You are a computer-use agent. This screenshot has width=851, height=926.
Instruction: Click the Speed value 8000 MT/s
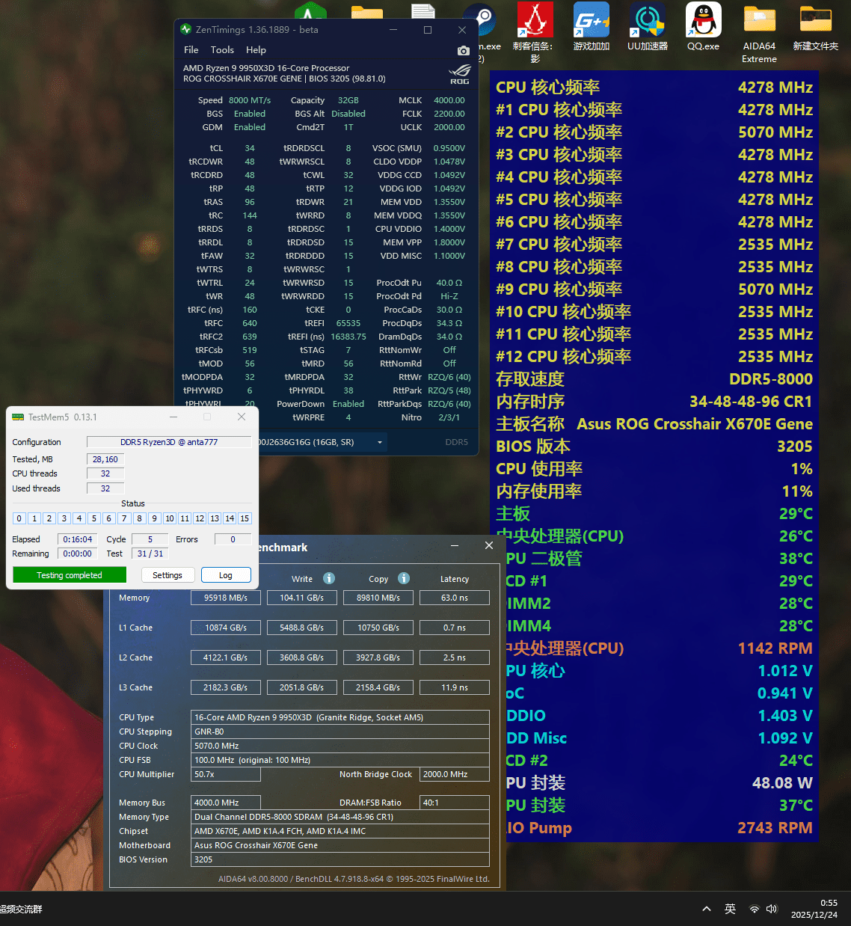(x=250, y=100)
